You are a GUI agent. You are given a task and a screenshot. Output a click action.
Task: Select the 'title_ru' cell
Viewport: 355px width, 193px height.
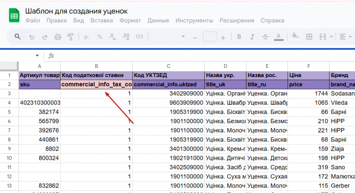point(267,84)
